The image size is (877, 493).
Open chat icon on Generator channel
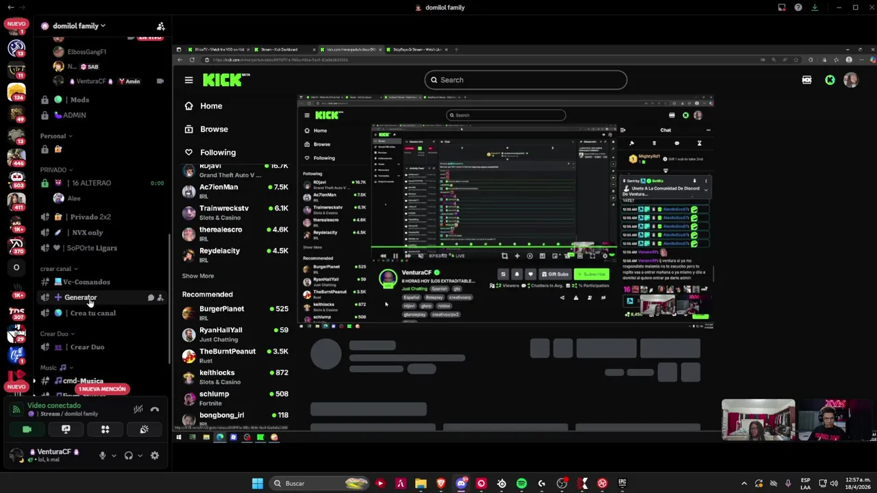(150, 298)
